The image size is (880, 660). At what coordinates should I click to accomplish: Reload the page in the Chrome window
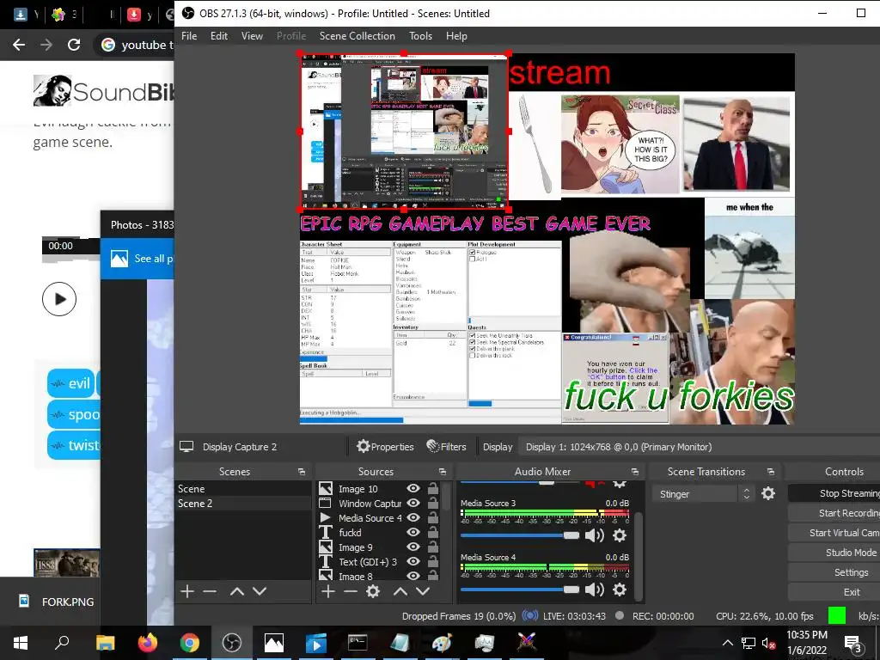74,45
